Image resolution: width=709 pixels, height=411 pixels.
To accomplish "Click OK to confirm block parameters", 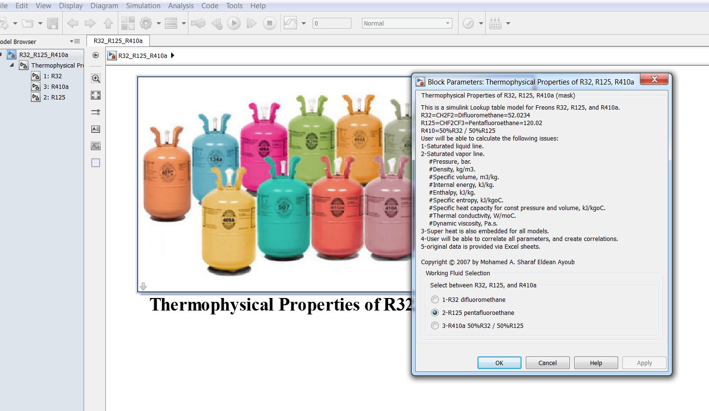I will point(499,362).
